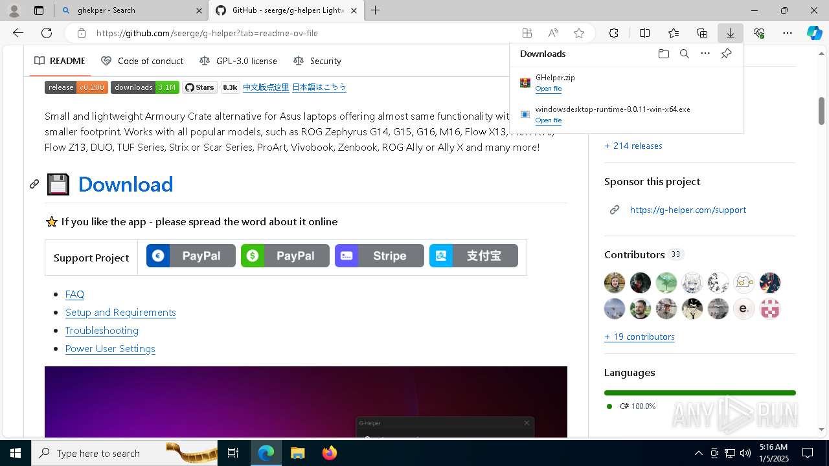Click the Stripe support button

[x=380, y=256]
